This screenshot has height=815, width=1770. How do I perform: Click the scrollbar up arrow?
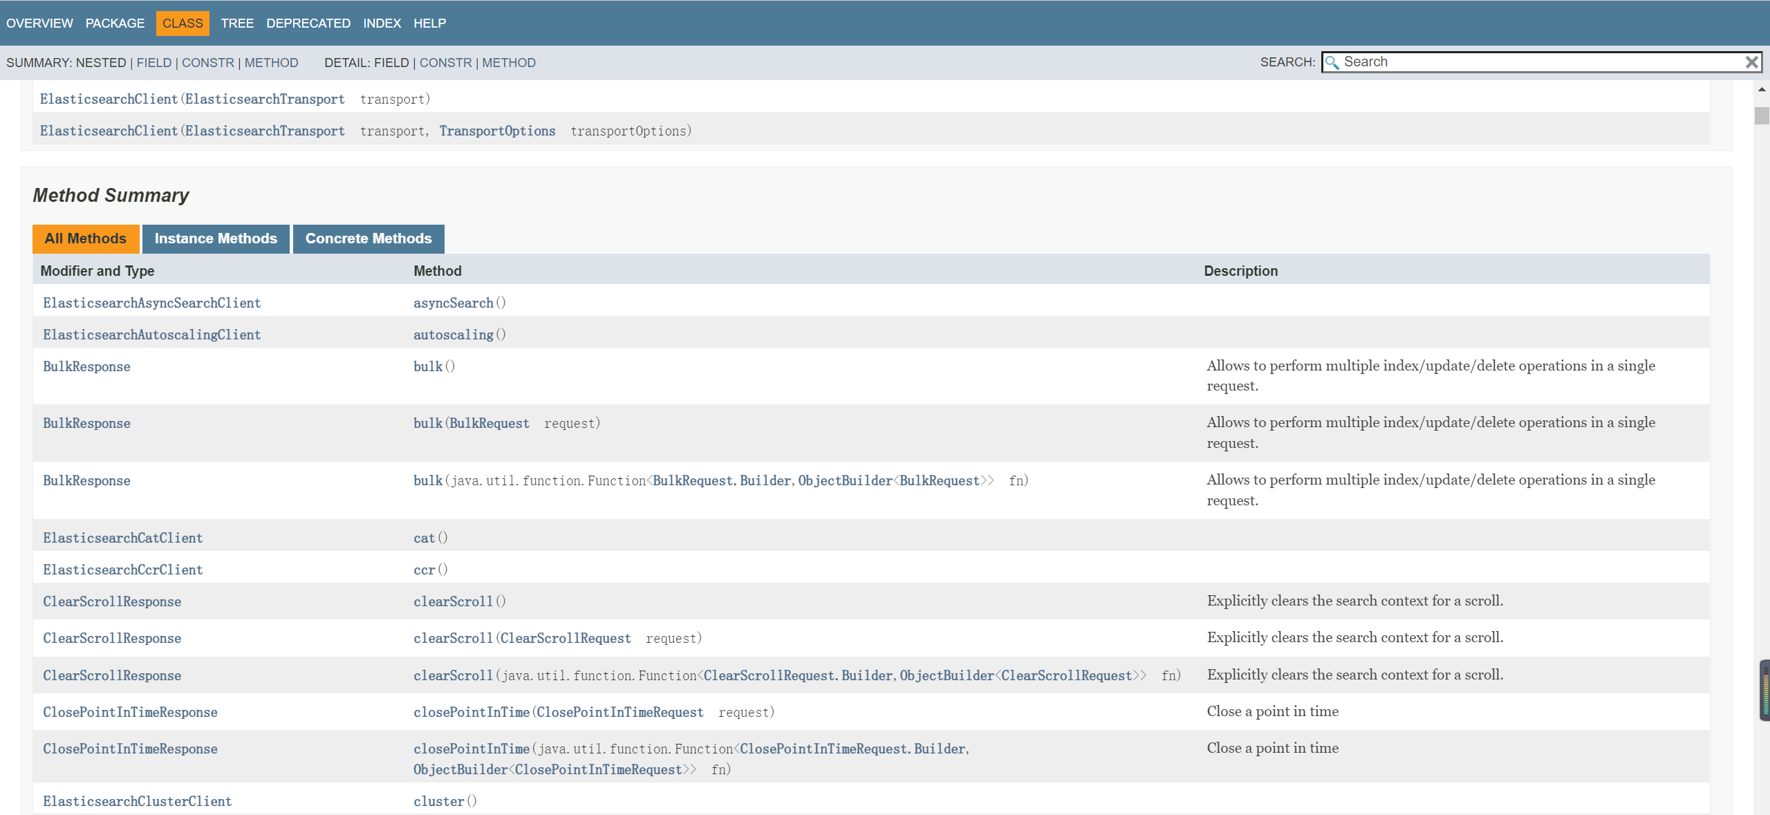(1761, 89)
